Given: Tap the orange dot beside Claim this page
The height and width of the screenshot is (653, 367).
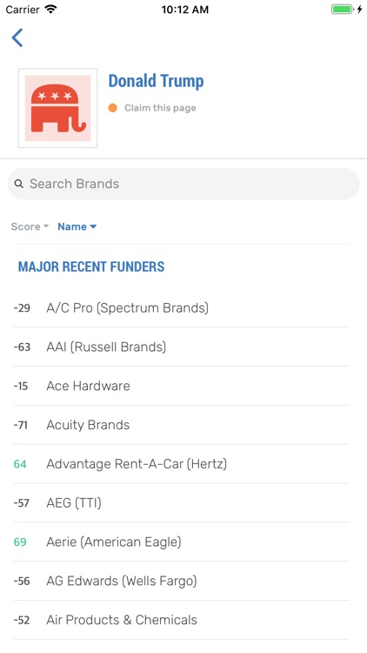Looking at the screenshot, I should 112,108.
